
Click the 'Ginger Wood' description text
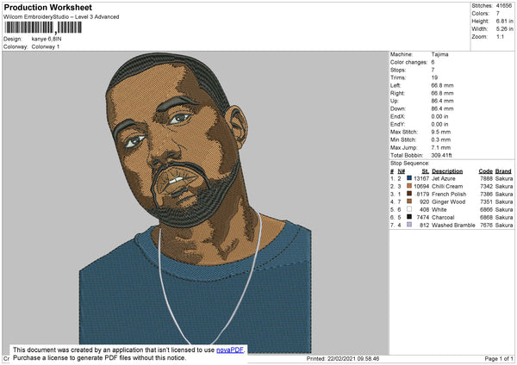tap(449, 202)
